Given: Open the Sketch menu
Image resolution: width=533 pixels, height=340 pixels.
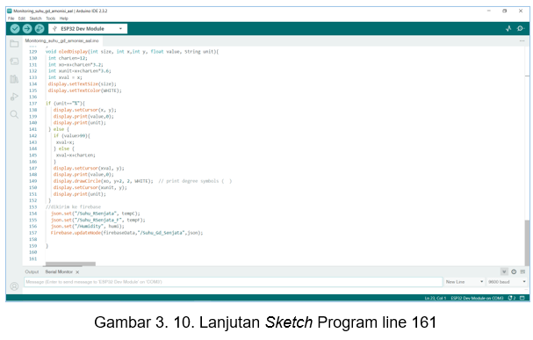Looking at the screenshot, I should pyautogui.click(x=35, y=18).
